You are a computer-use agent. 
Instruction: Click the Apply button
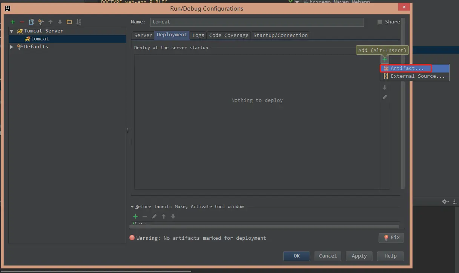(x=359, y=256)
